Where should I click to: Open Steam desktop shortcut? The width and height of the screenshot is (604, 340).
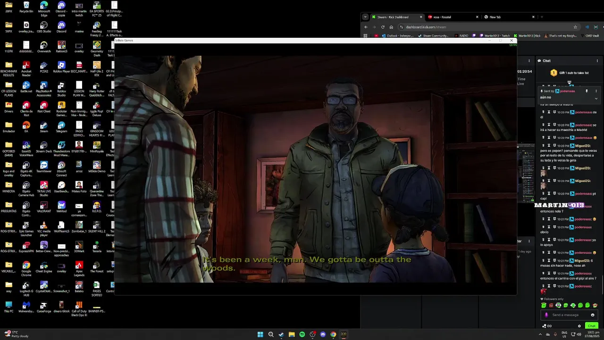(x=44, y=127)
